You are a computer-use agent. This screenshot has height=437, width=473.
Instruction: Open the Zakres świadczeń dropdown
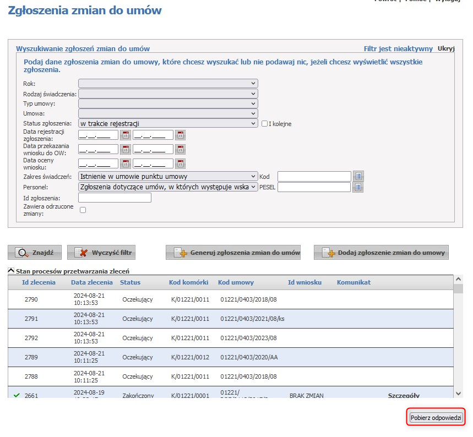pyautogui.click(x=168, y=177)
